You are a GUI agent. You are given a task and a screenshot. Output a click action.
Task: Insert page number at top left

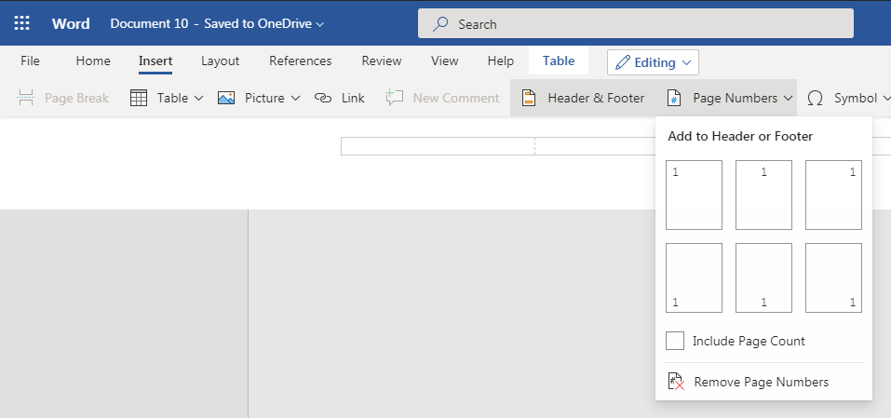click(x=694, y=195)
